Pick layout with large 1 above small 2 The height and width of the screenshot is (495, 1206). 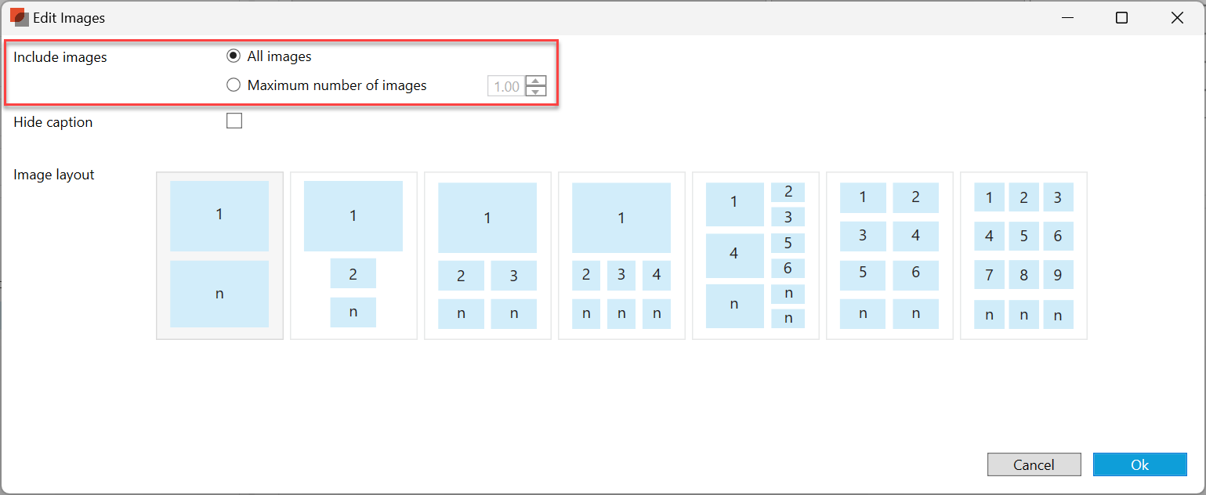coord(353,255)
